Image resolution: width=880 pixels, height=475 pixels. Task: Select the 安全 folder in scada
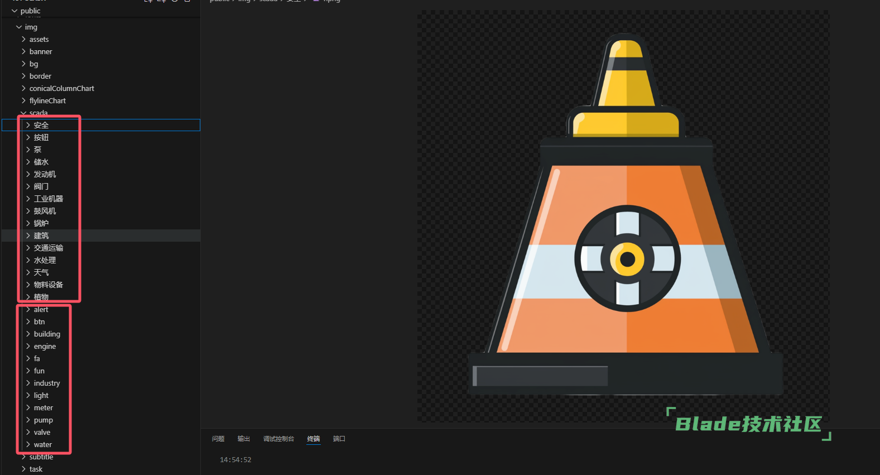(x=41, y=125)
